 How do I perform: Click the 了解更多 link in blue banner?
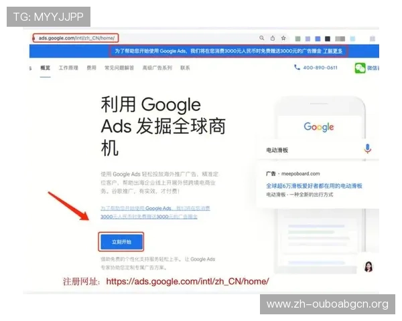[x=332, y=51]
